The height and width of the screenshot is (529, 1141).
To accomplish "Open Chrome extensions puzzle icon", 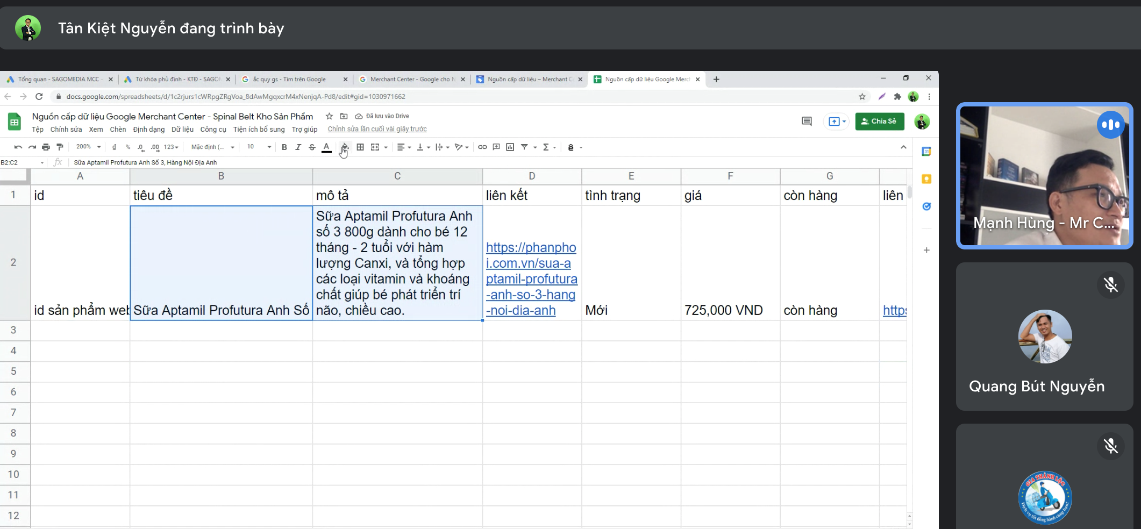I will point(897,97).
